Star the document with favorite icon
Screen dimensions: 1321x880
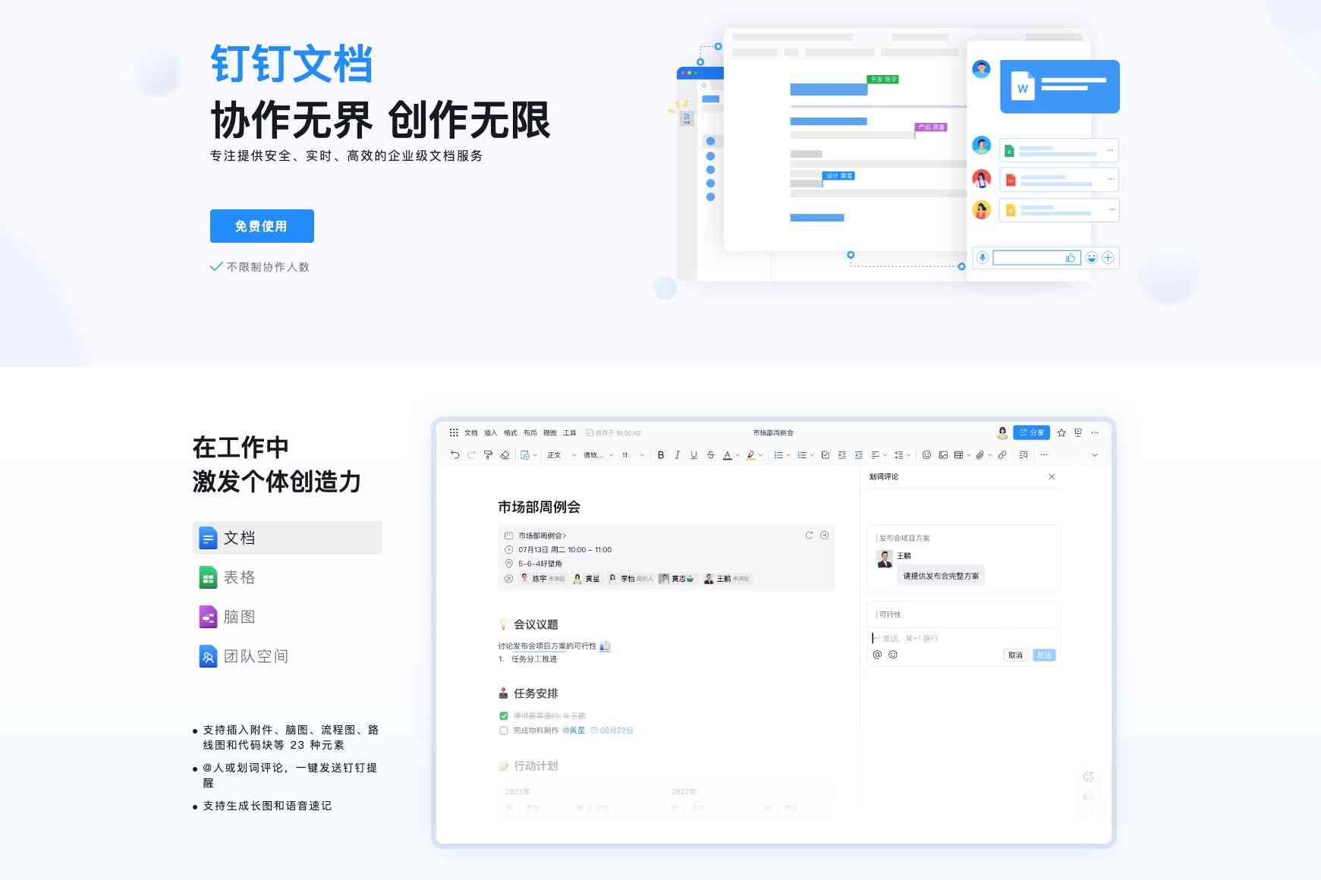click(x=1062, y=432)
